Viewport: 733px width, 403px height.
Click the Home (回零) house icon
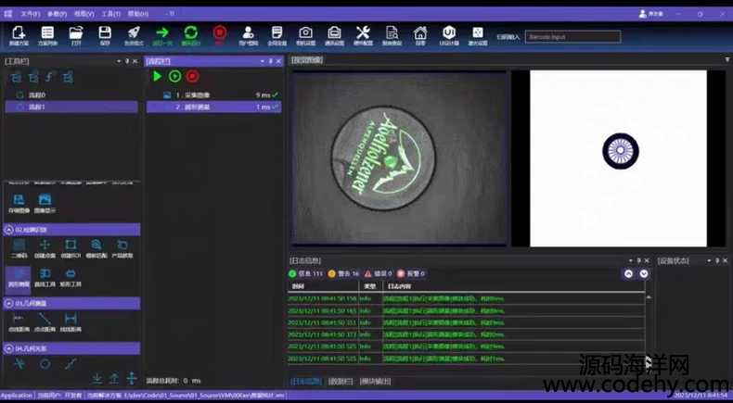(420, 35)
